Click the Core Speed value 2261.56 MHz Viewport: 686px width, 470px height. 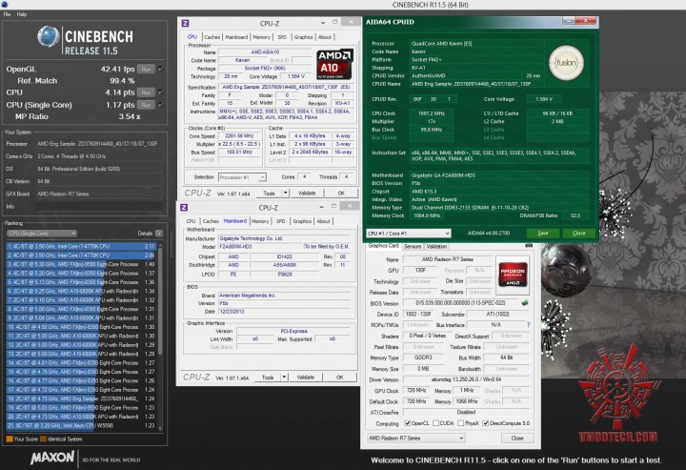point(239,136)
